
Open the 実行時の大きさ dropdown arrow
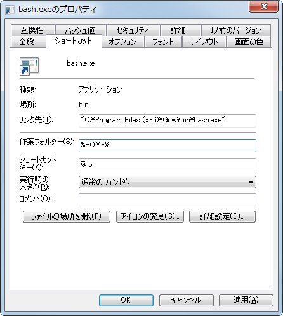point(251,182)
